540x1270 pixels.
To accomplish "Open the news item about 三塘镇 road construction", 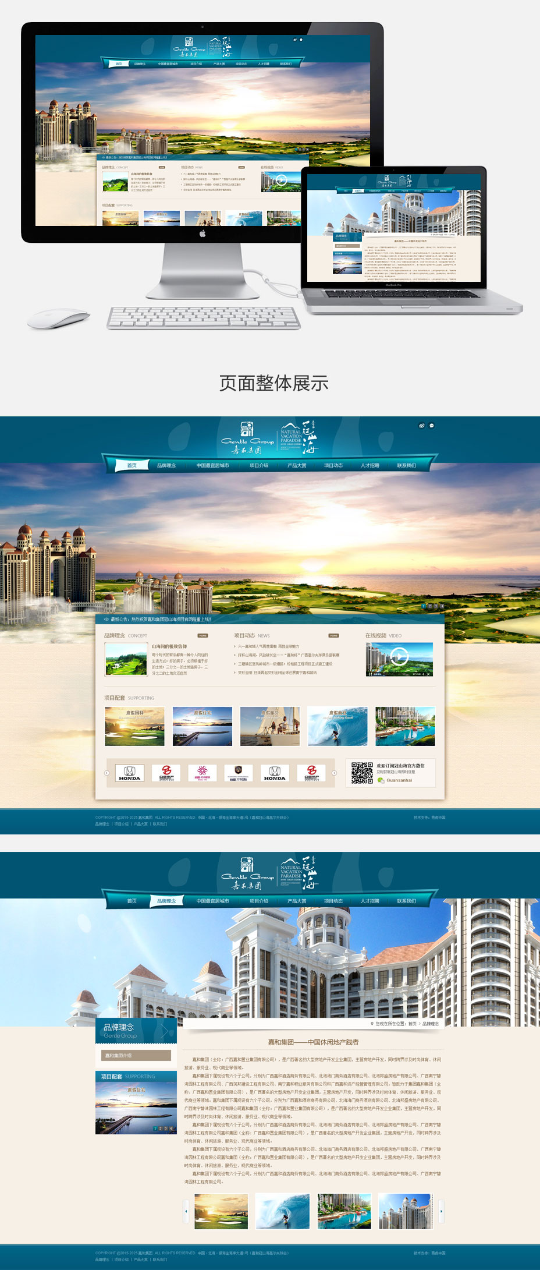I will pos(285,664).
